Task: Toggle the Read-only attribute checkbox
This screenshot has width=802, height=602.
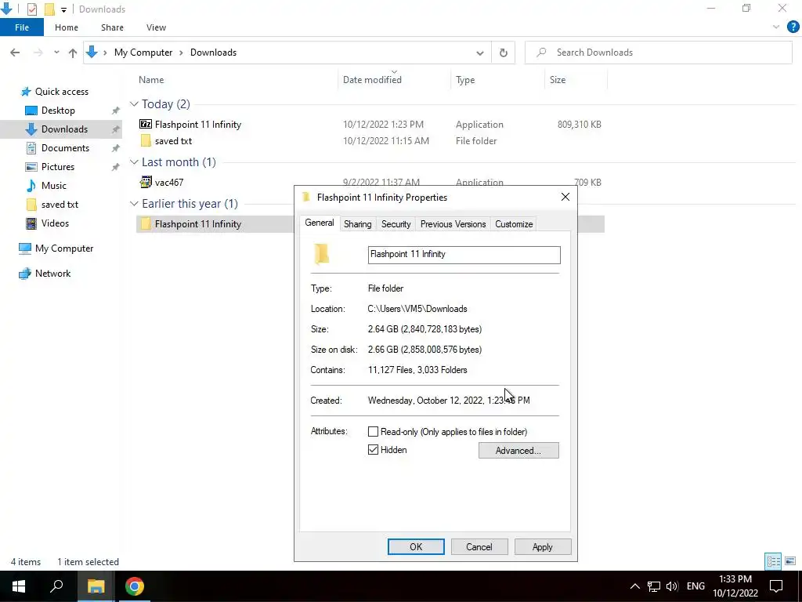Action: (374, 432)
